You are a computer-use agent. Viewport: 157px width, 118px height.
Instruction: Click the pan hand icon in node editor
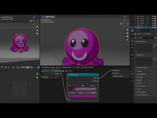click(37, 77)
